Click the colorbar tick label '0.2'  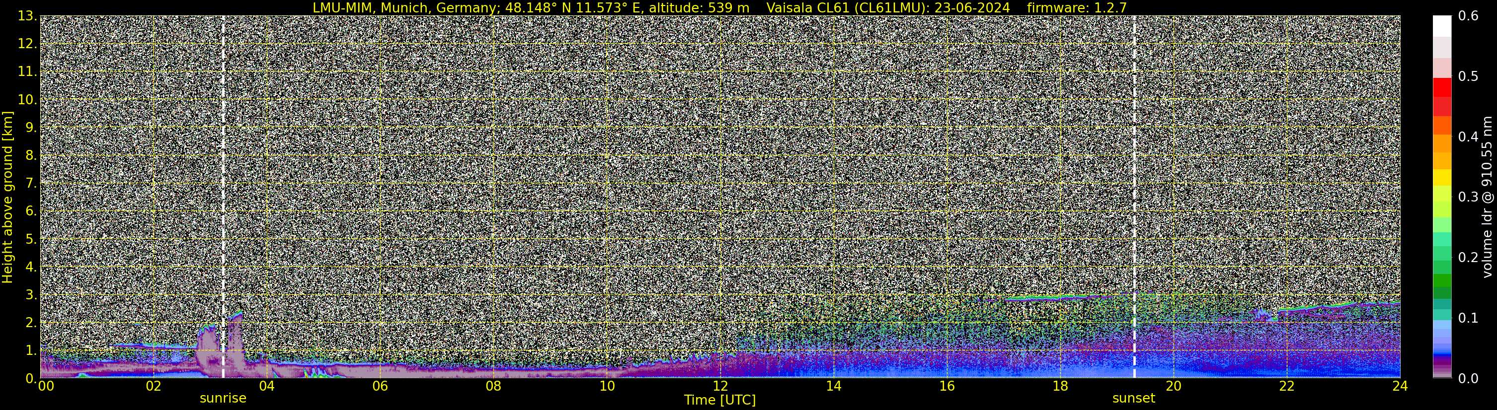point(1468,257)
